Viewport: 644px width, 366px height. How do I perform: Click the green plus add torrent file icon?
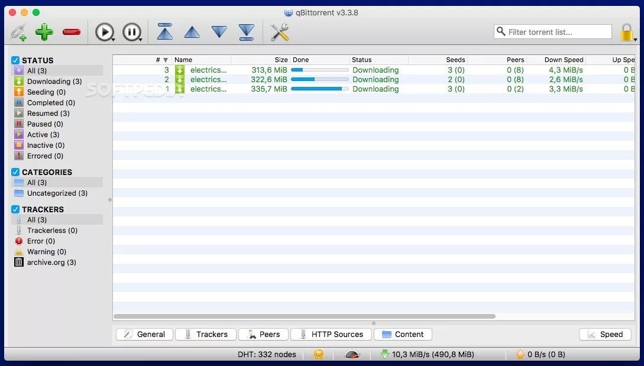click(x=44, y=32)
